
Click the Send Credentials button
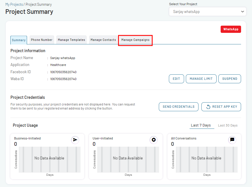179,107
